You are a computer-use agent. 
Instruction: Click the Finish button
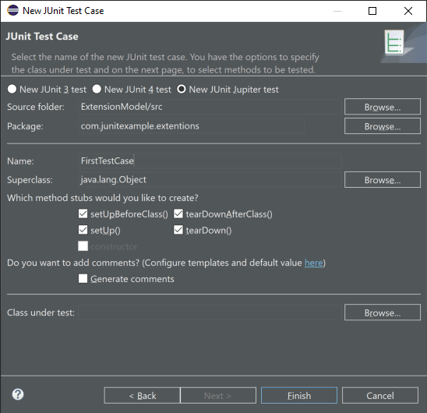pyautogui.click(x=299, y=395)
